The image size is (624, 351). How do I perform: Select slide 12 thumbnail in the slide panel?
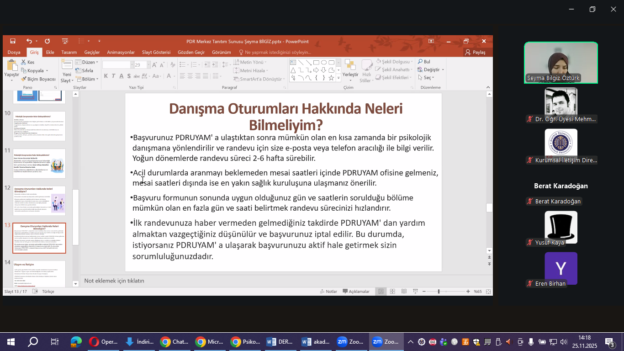pyautogui.click(x=39, y=201)
